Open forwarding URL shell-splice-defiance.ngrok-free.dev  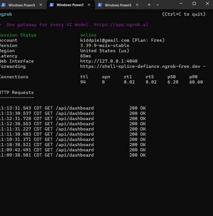tap(140, 66)
